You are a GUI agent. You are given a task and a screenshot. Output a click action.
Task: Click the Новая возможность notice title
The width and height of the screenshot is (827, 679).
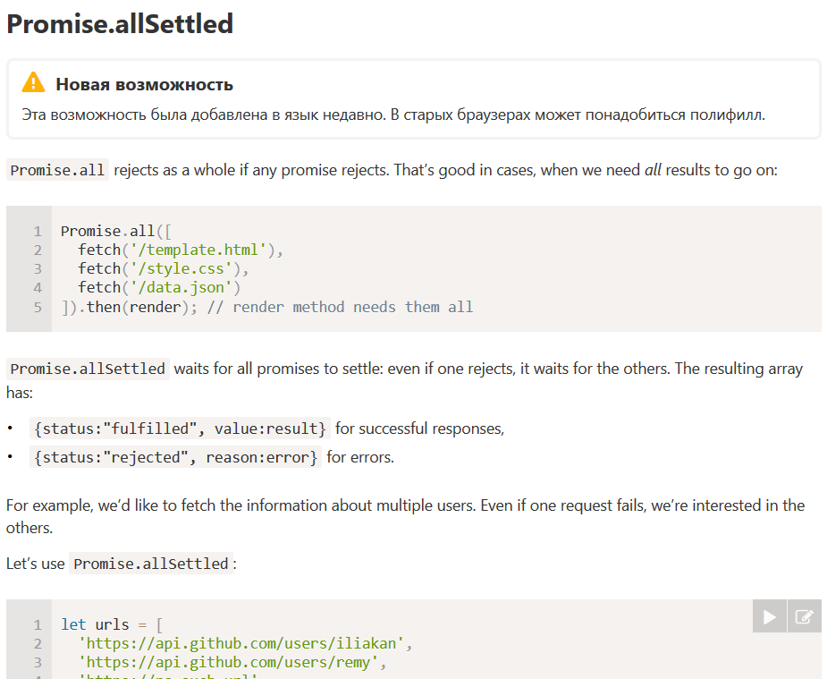[x=145, y=84]
